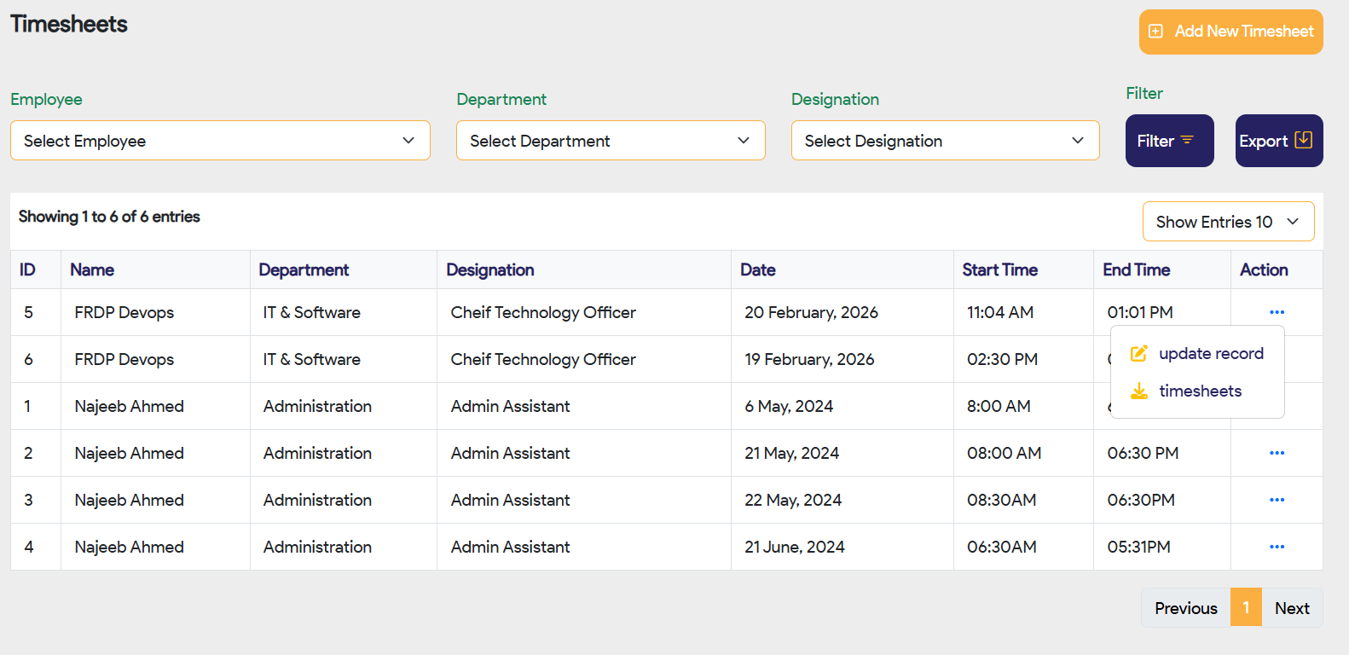
Task: Click the export arrow icon in Export button
Action: [1303, 140]
